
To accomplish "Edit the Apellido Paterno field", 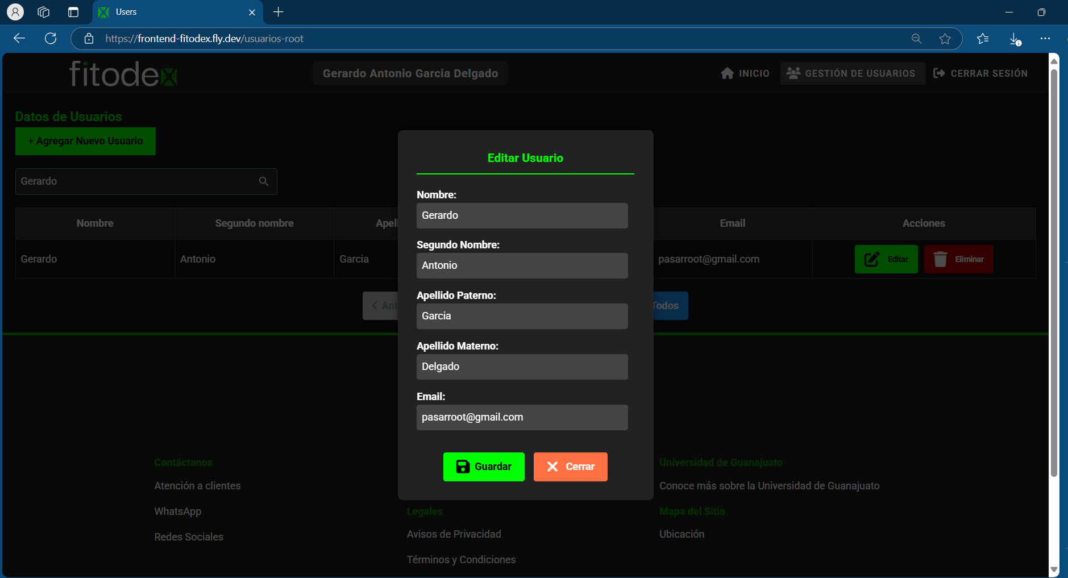I will coord(522,316).
